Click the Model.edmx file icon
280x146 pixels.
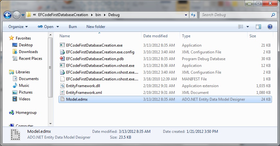62,99
